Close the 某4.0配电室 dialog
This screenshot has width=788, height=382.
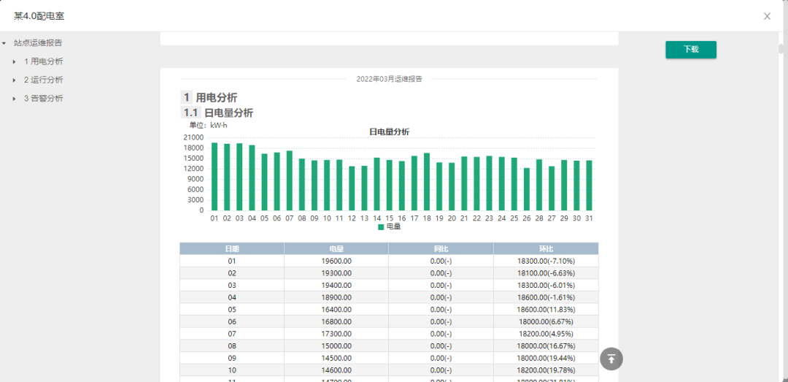pos(767,16)
